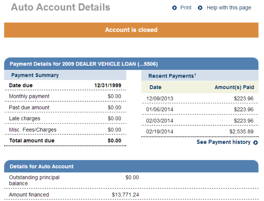Click the Details for Auto Account header
The width and height of the screenshot is (264, 201).
[131, 166]
